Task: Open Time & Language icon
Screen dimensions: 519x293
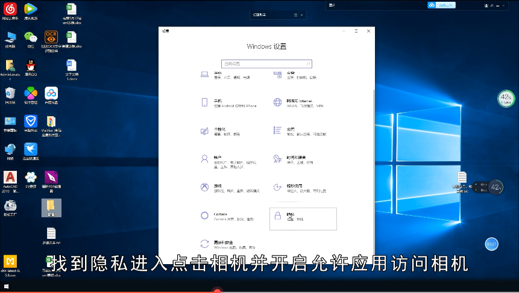Action: pyautogui.click(x=277, y=159)
